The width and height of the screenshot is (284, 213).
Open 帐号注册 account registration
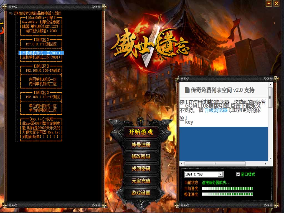coord(141,144)
